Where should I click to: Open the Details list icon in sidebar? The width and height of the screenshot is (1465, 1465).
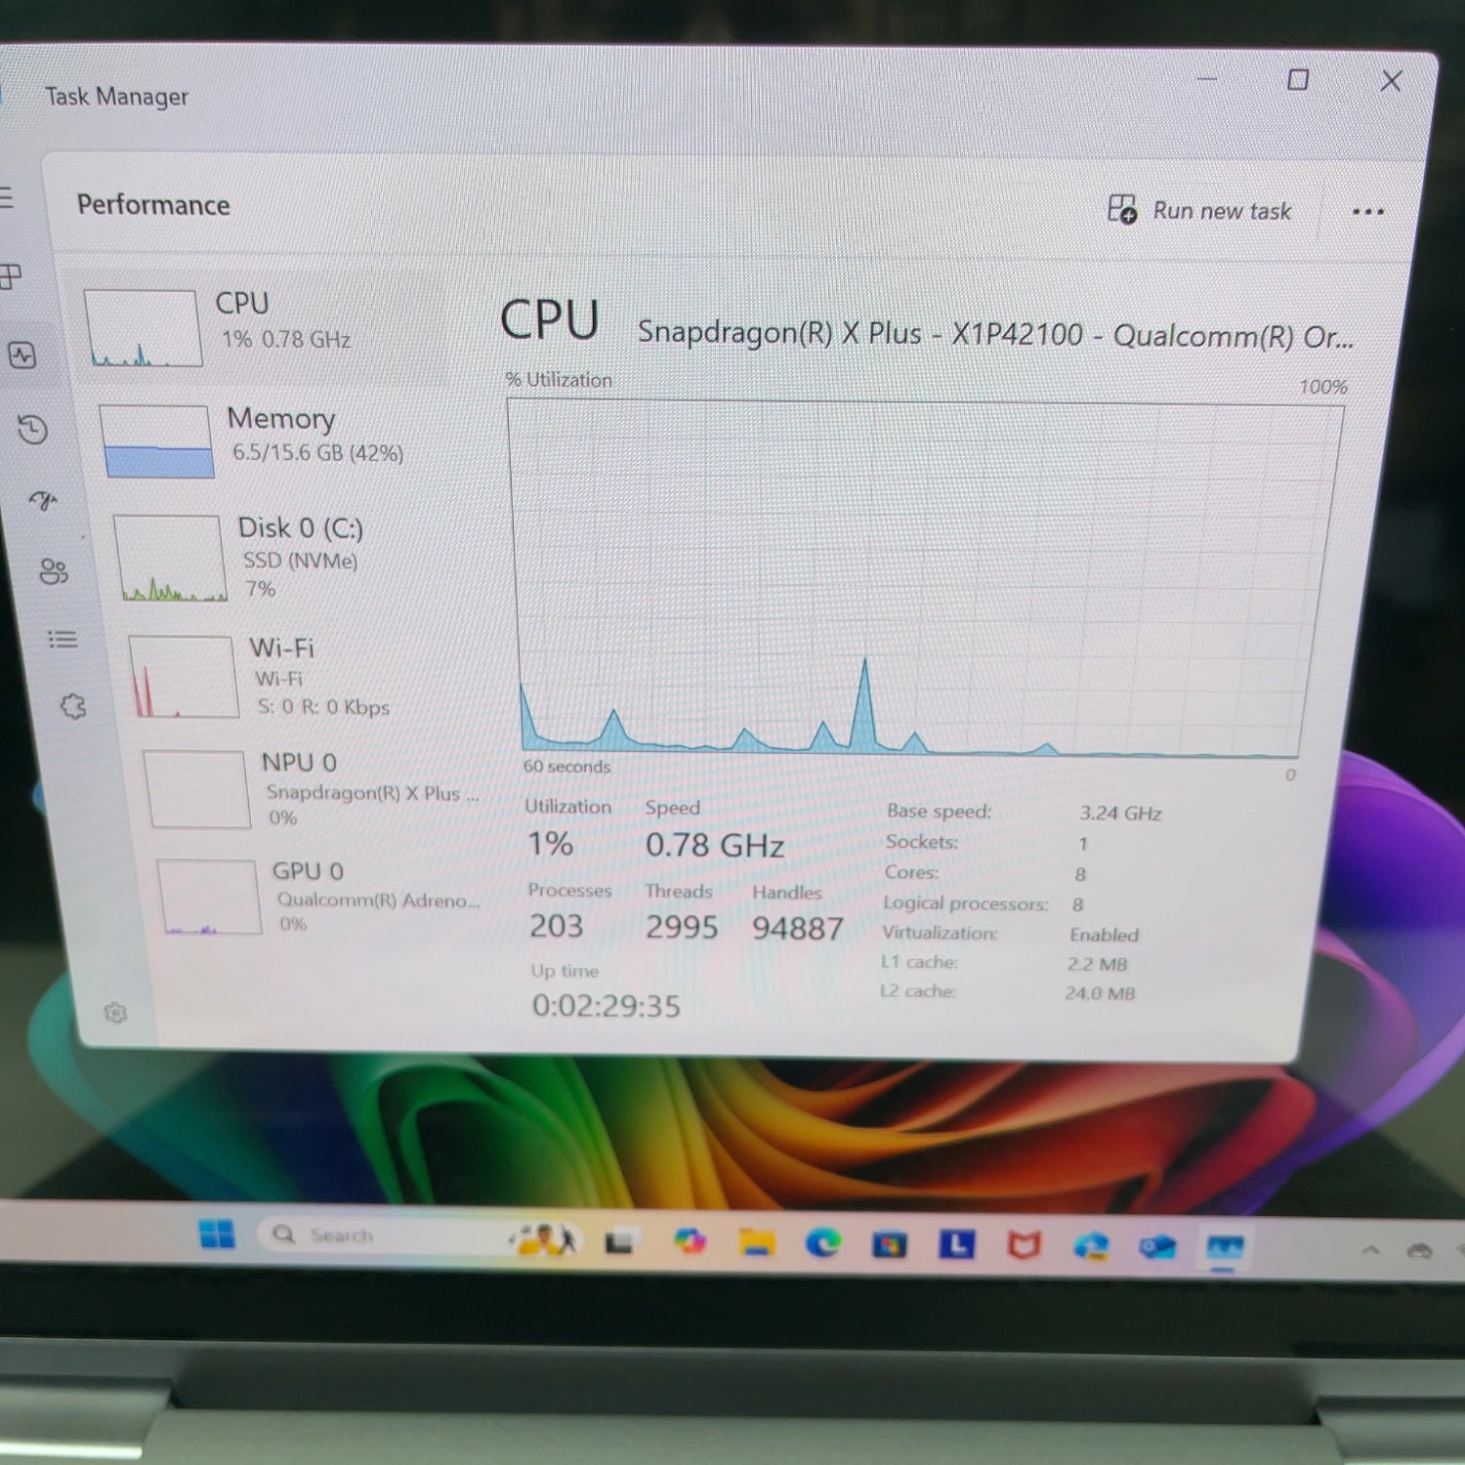63,640
